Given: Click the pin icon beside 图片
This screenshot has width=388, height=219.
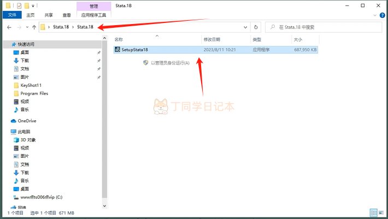Looking at the screenshot, I should point(99,78).
